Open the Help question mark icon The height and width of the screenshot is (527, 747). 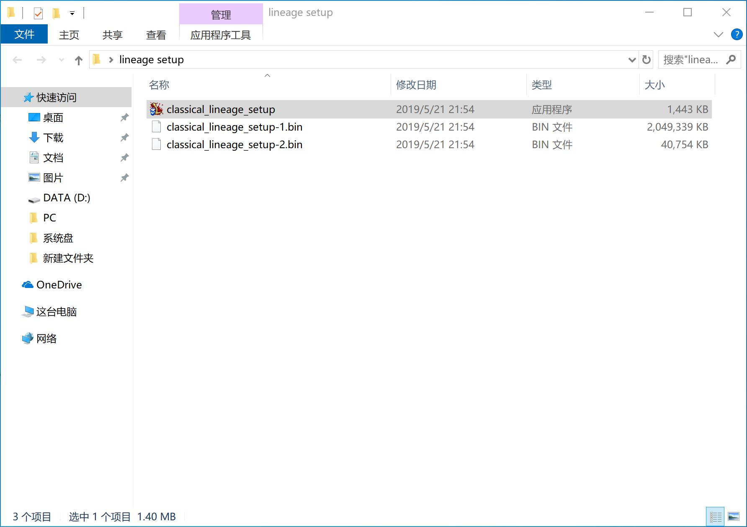[x=737, y=34]
